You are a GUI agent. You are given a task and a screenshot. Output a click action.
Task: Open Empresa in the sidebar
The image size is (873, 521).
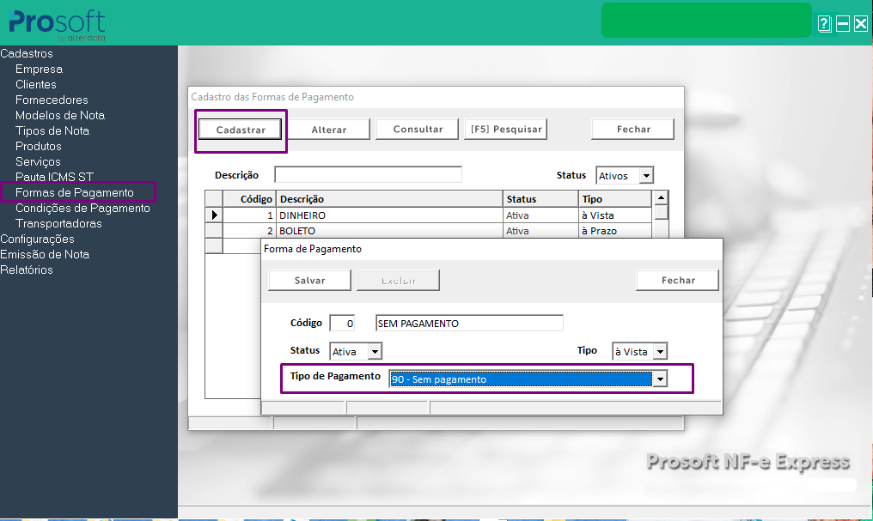pyautogui.click(x=39, y=69)
